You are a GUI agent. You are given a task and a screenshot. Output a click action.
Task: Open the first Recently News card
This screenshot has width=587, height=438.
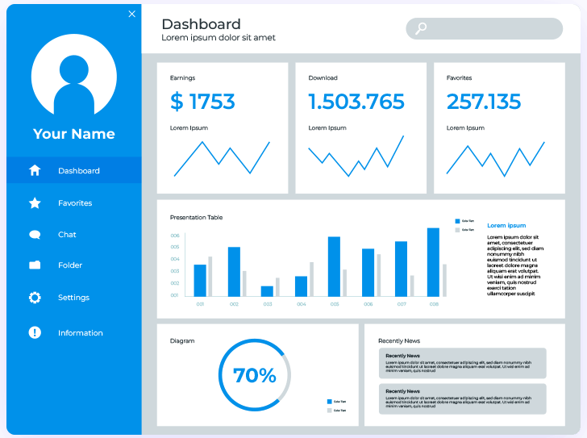pos(463,363)
